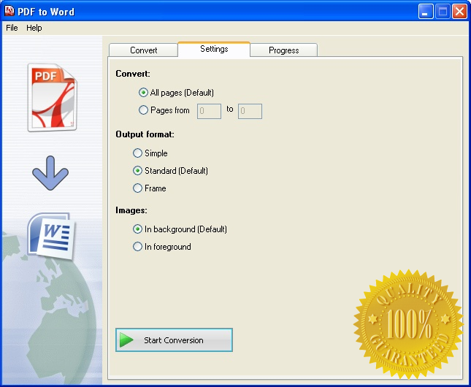Image resolution: width=471 pixels, height=387 pixels.
Task: Click the gold 100% quality seal
Action: [408, 321]
